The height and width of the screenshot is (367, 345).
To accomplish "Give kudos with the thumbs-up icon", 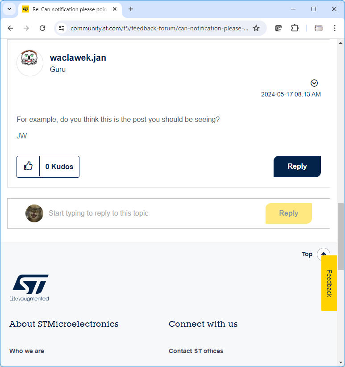I will click(x=28, y=167).
